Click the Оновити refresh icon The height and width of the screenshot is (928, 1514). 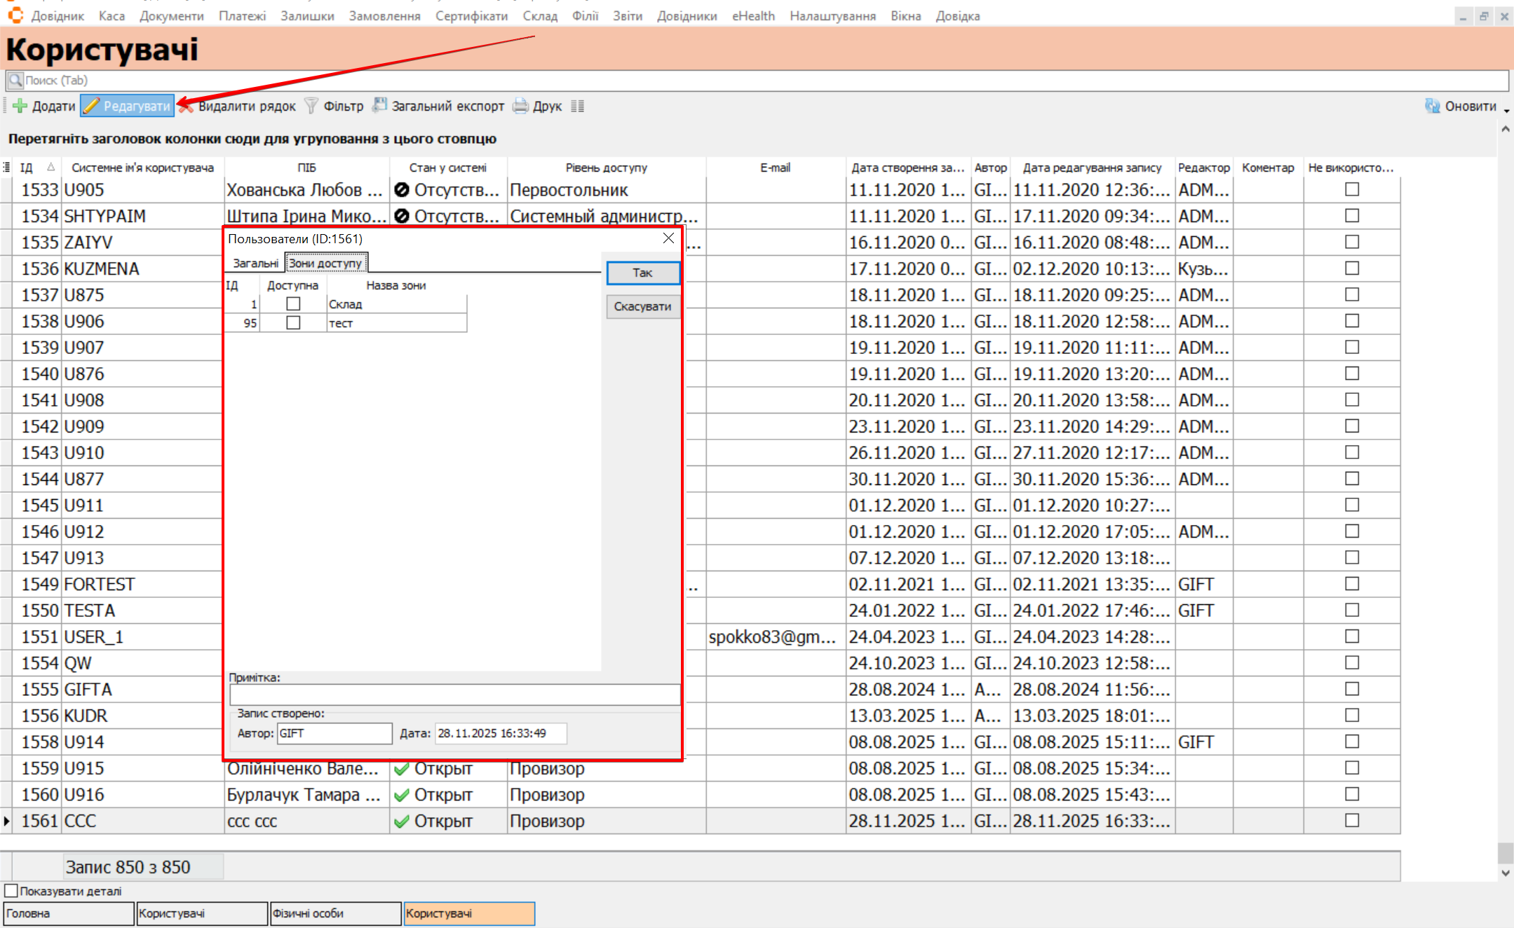pos(1433,106)
